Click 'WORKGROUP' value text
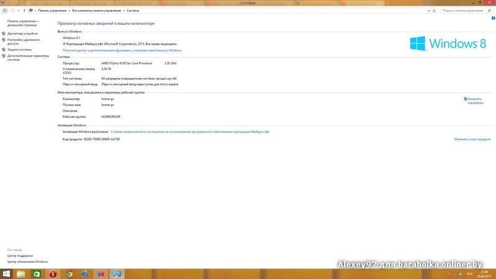 point(111,117)
